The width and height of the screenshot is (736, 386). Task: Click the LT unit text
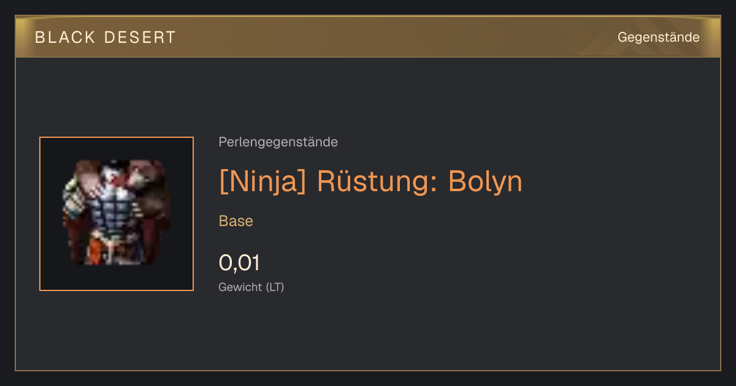coord(275,287)
